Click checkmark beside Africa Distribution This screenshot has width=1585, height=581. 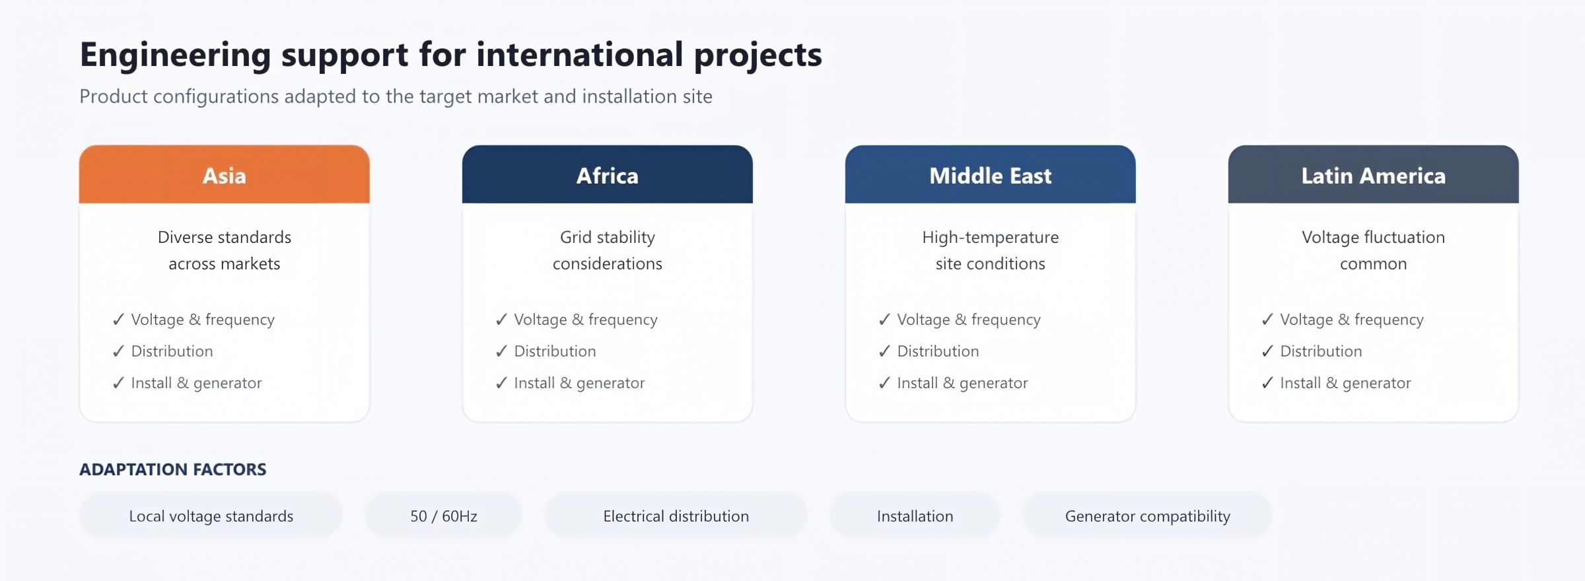tap(501, 351)
